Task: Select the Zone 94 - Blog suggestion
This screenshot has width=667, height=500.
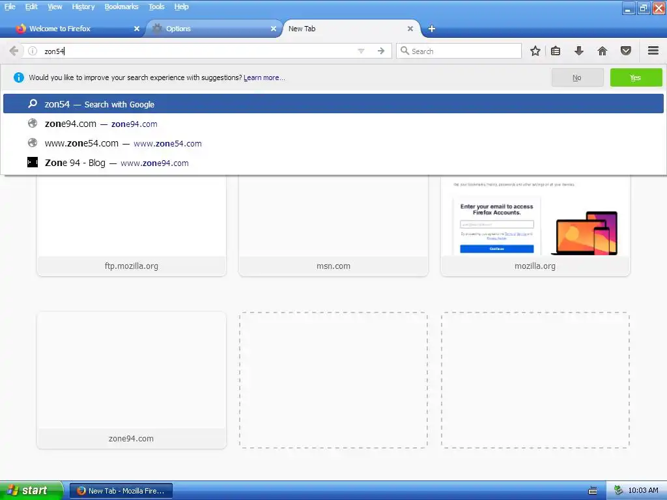Action: click(333, 163)
